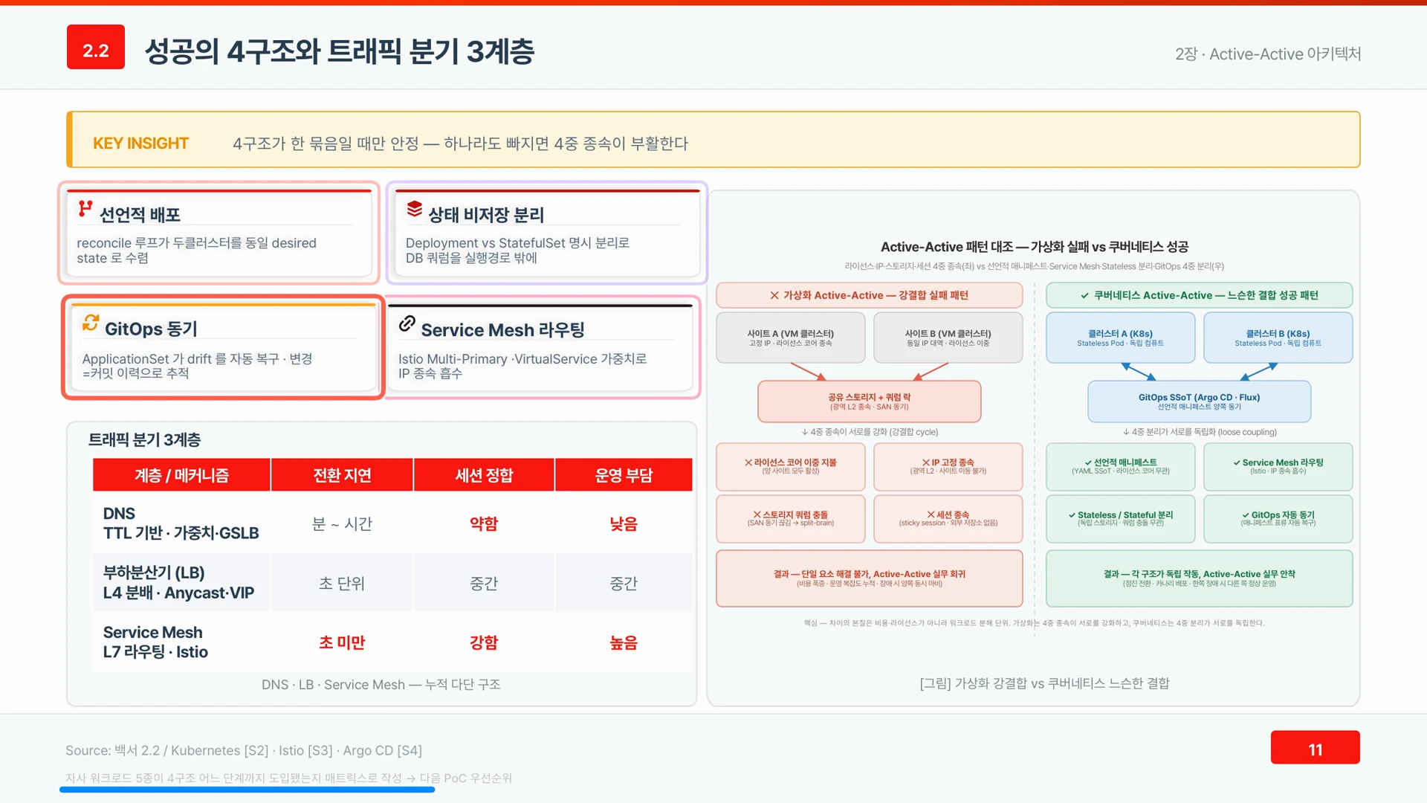Click the layers icon beside 상태 비저장 분리
This screenshot has width=1427, height=803.
coord(415,209)
